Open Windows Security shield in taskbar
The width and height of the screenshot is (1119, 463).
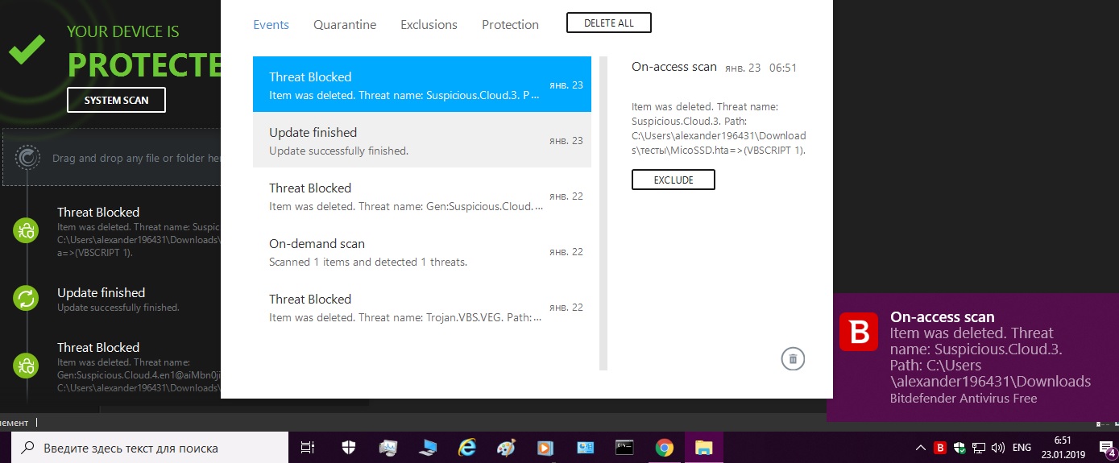349,448
